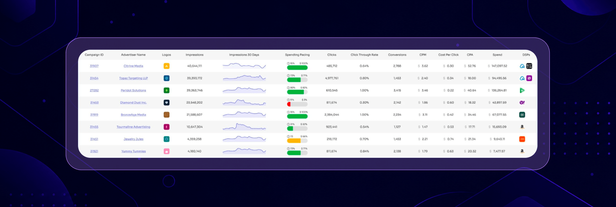The image size is (616, 207).
Task: Click the Topaz Targeting LLP blue logo icon
Action: tap(167, 78)
